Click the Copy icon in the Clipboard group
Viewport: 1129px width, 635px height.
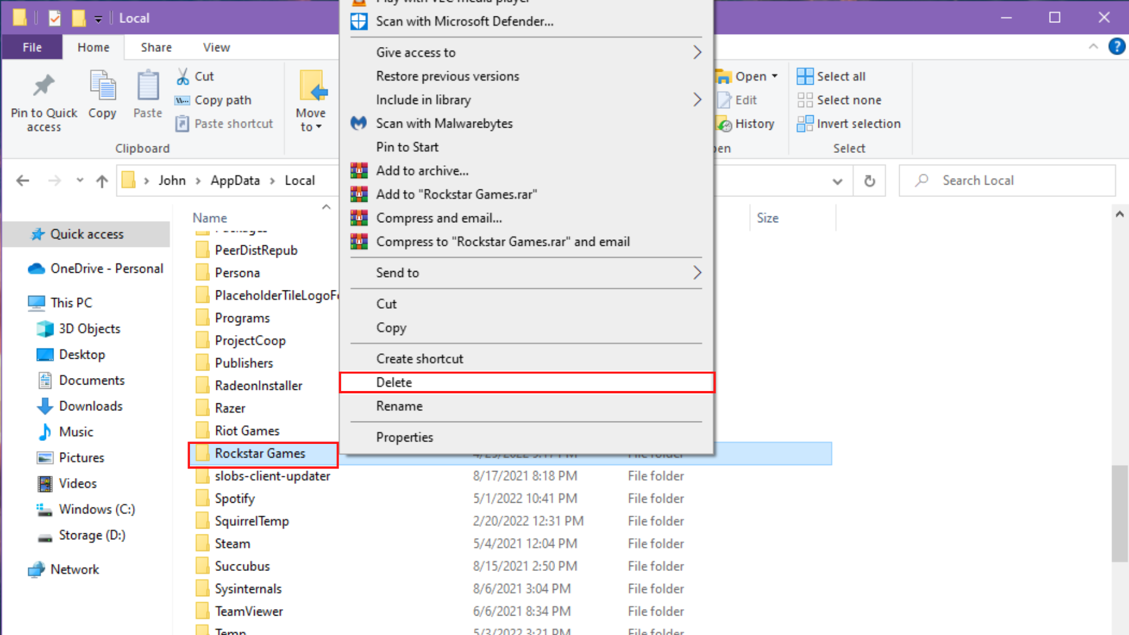point(102,85)
